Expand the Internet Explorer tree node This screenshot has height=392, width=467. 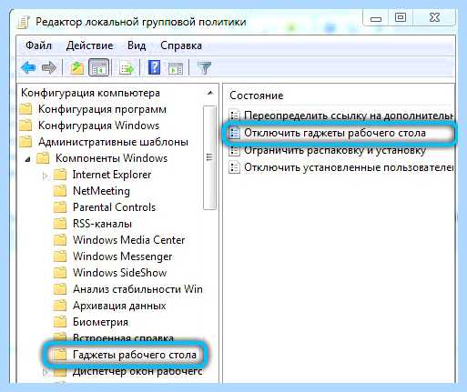point(45,176)
